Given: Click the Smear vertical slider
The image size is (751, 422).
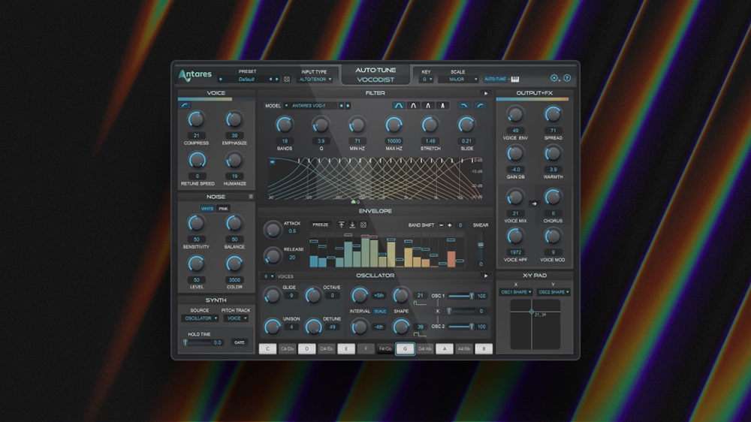Looking at the screenshot, I should [481, 246].
